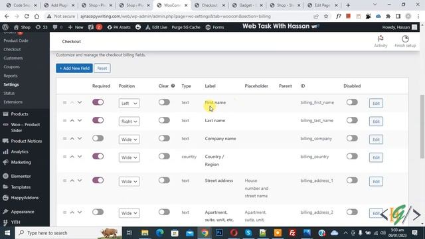
Task: Toggle Clear for First name field
Action: point(164,102)
